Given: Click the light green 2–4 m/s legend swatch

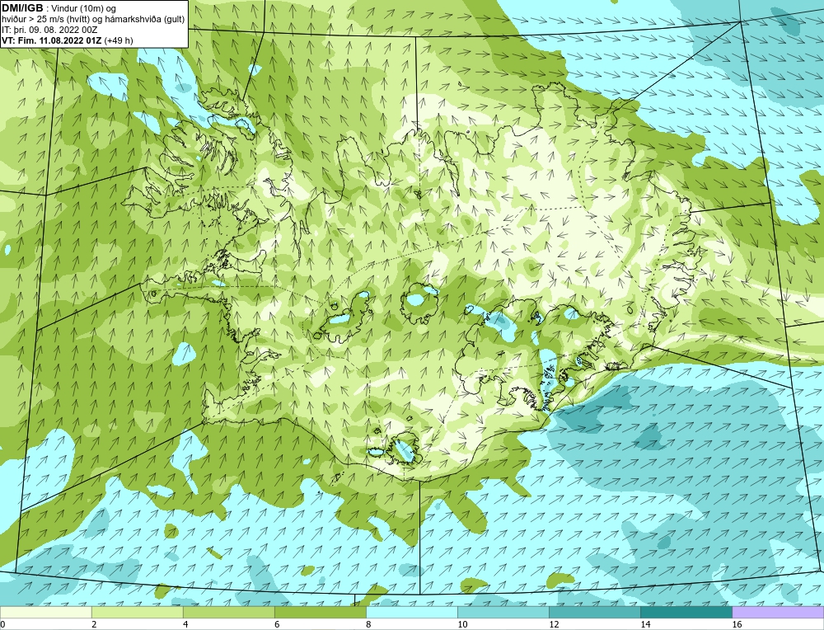Looking at the screenshot, I should [137, 612].
